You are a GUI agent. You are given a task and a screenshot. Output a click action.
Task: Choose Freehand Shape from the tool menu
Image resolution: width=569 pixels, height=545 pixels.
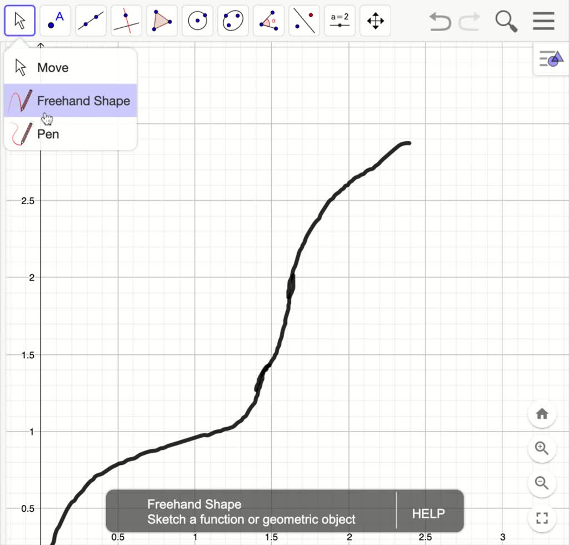click(x=83, y=101)
